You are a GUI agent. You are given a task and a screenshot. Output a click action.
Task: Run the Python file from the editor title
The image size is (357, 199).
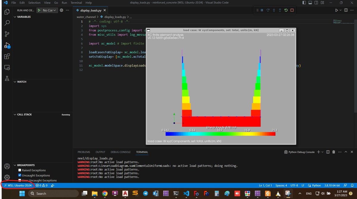[336, 10]
